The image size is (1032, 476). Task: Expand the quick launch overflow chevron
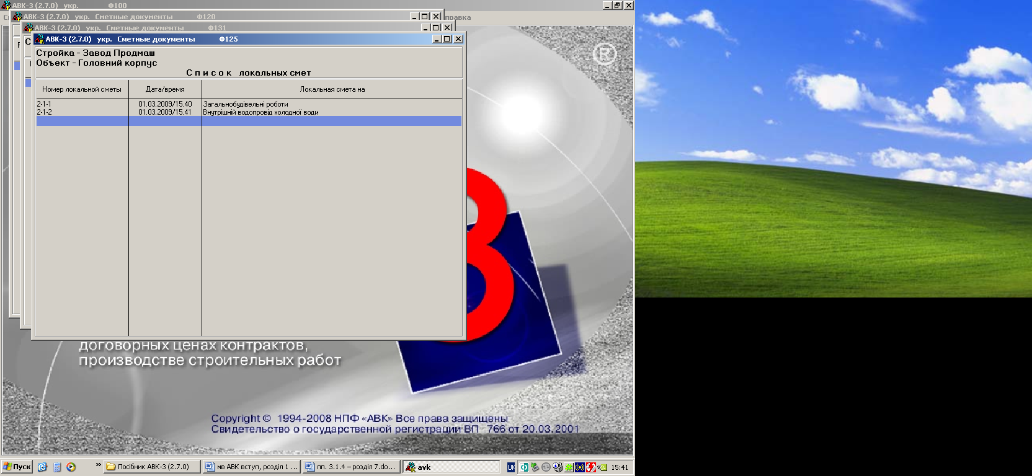click(98, 465)
